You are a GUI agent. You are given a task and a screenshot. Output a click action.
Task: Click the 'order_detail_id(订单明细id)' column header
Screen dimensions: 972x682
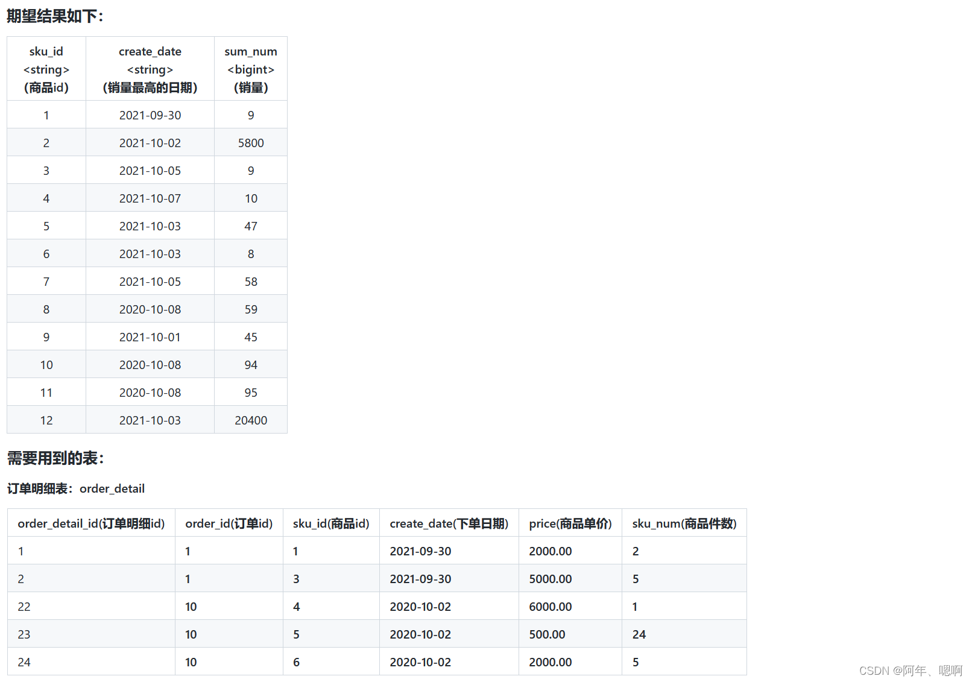click(x=91, y=523)
